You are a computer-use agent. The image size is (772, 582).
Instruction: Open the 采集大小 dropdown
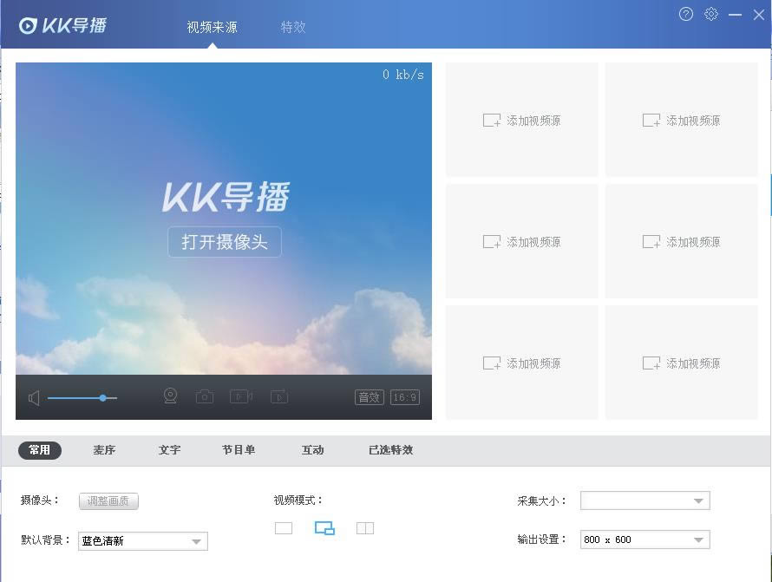pyautogui.click(x=698, y=500)
